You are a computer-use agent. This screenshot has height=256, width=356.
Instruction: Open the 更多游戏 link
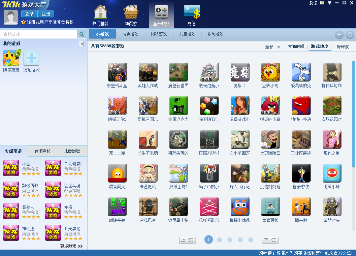click(x=71, y=246)
